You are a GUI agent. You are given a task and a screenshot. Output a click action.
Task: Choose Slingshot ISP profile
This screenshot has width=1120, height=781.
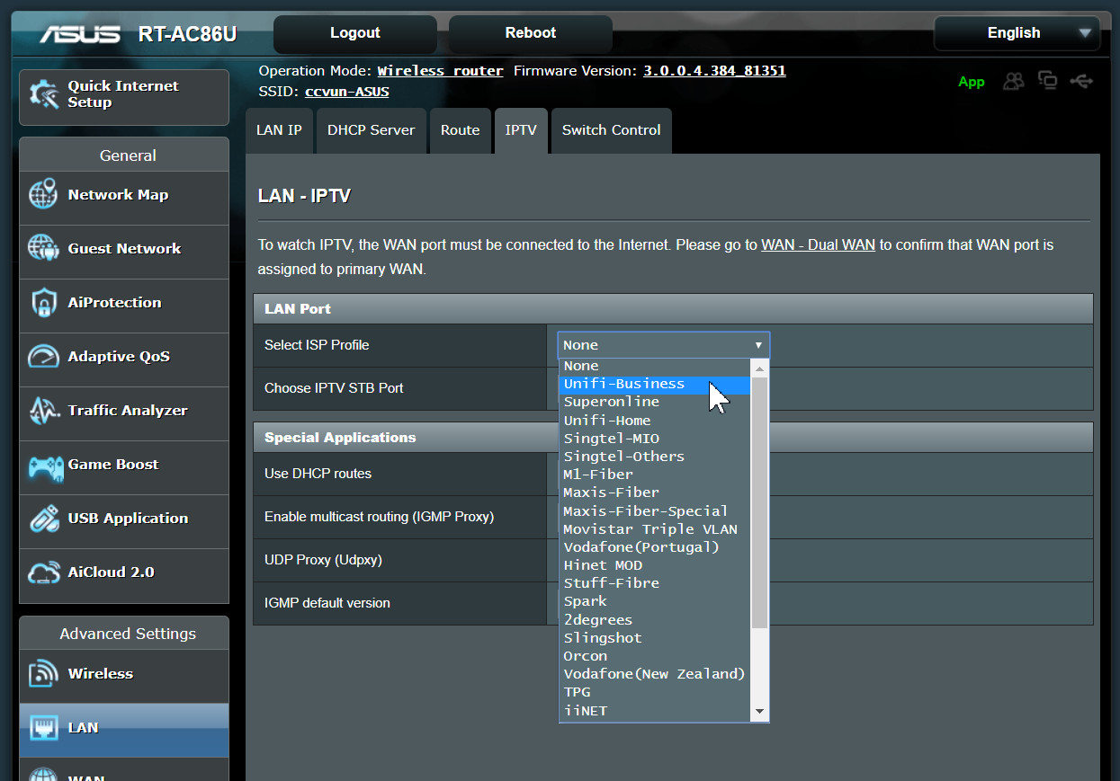655,638
